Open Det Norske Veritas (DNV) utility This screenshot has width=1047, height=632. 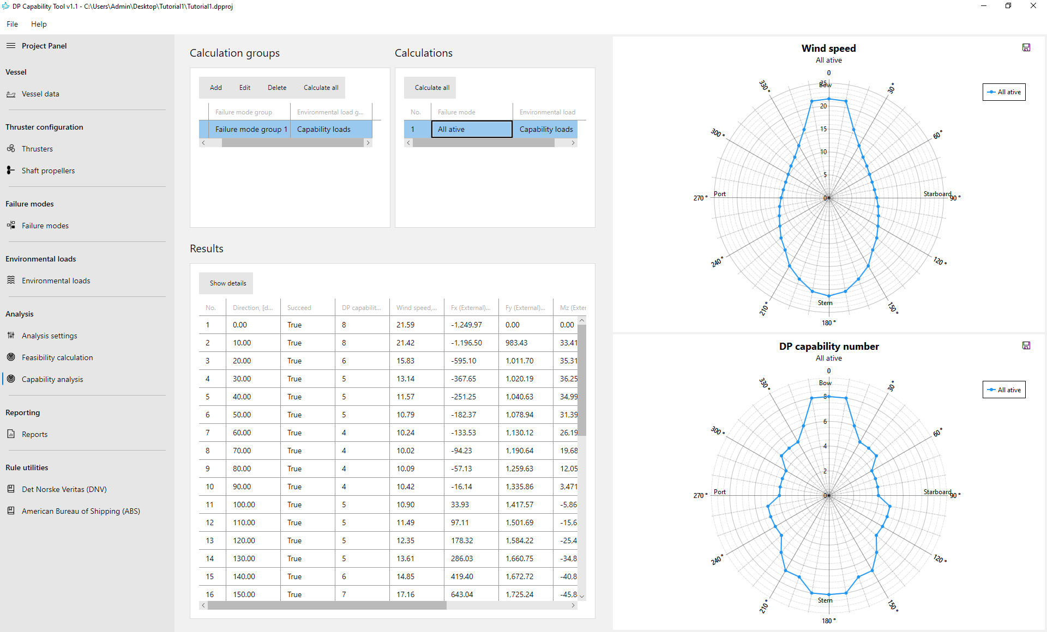[64, 489]
